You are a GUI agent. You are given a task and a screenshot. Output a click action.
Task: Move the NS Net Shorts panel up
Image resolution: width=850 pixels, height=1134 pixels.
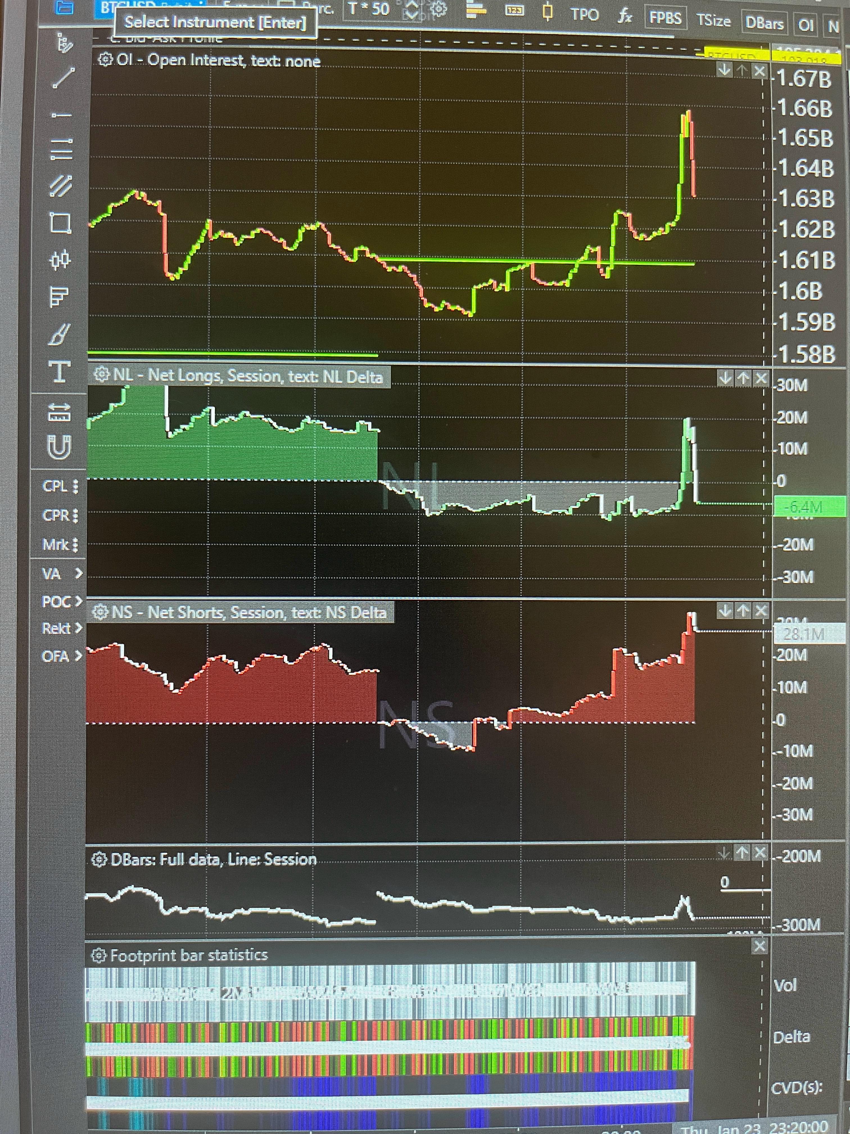743,611
